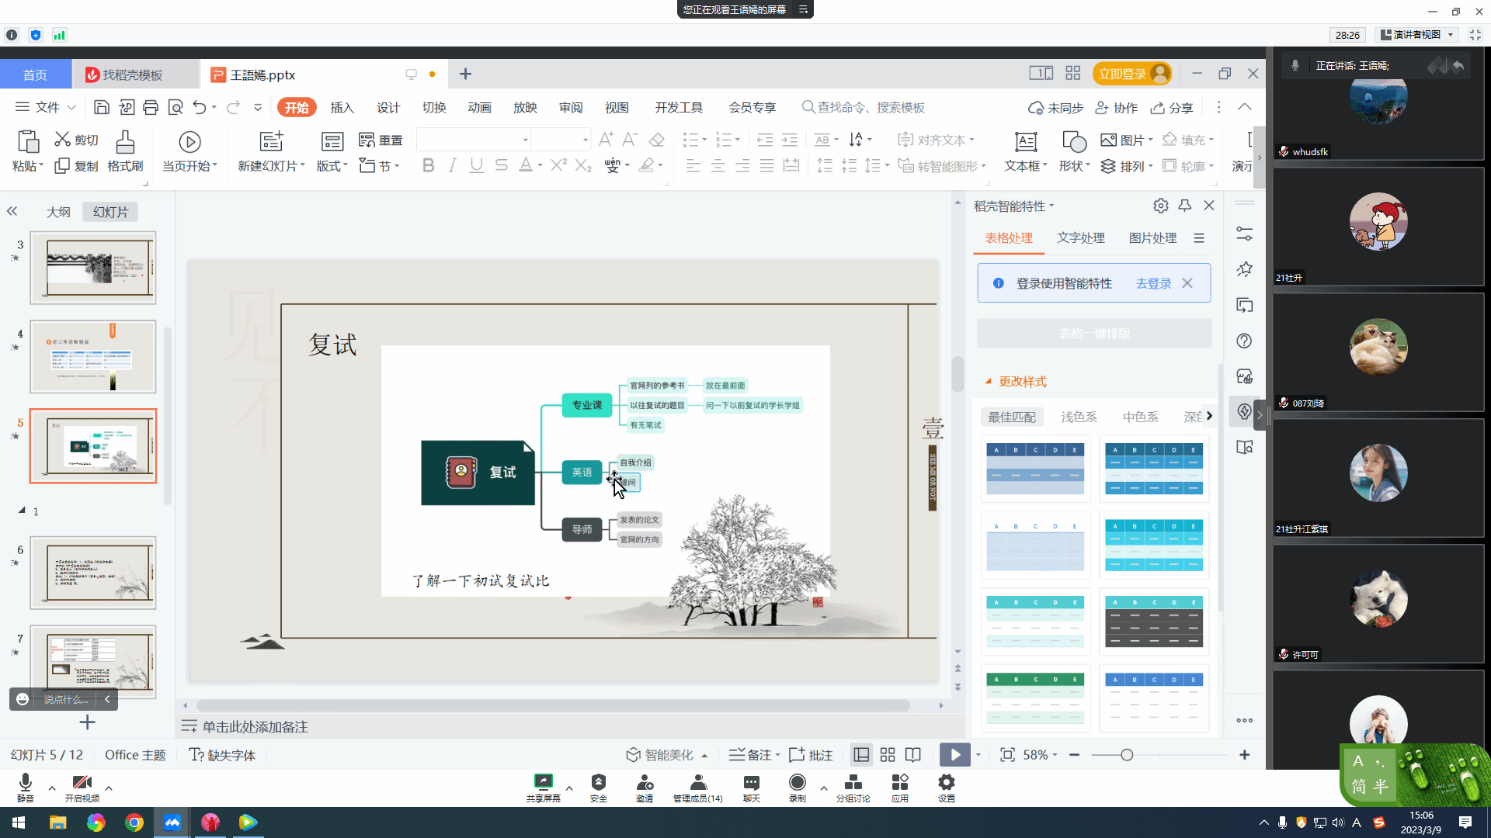The width and height of the screenshot is (1491, 838).
Task: Click the Record (录制) meeting icon
Action: point(797,782)
